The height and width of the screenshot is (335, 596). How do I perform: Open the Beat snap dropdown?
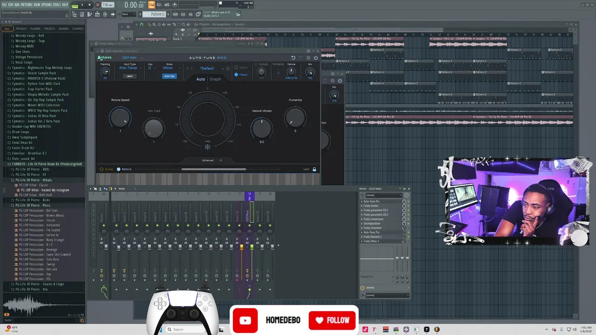point(128,14)
